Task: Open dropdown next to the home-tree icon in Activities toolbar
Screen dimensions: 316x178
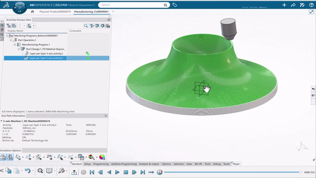Action: pyautogui.click(x=34, y=26)
